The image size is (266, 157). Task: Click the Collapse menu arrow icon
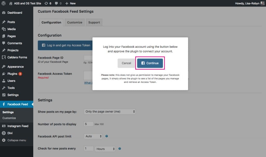(x=4, y=140)
